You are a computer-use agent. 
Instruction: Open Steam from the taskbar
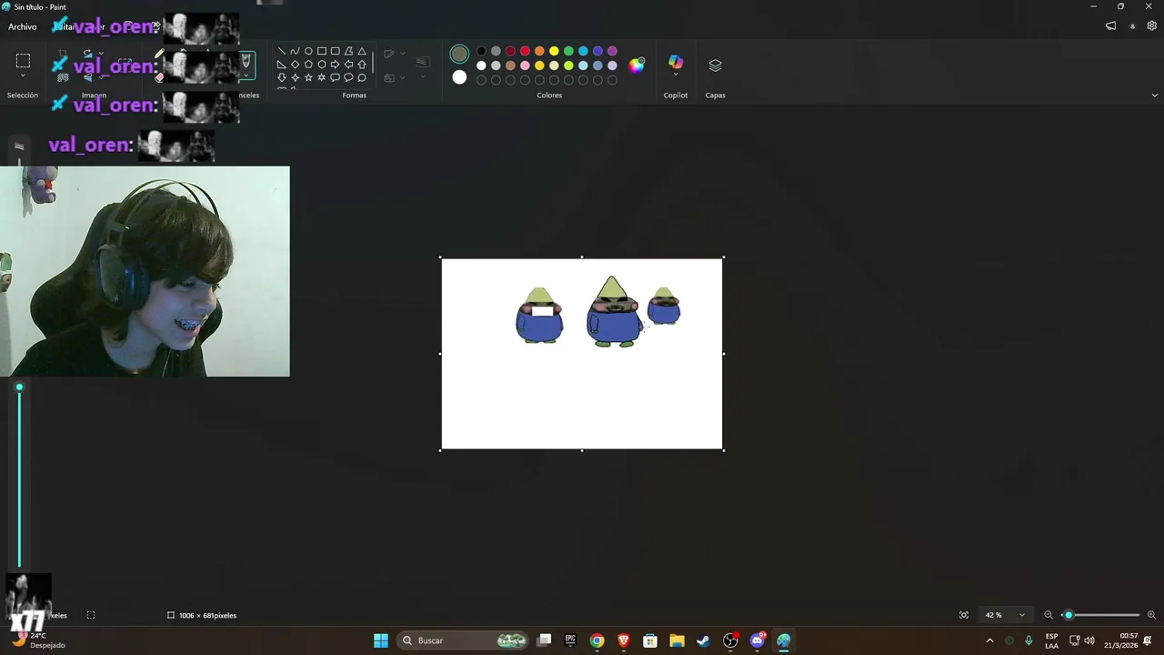click(703, 640)
